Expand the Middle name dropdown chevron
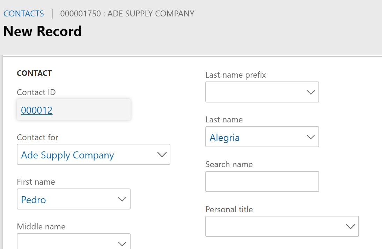The width and height of the screenshot is (382, 249). tap(122, 243)
